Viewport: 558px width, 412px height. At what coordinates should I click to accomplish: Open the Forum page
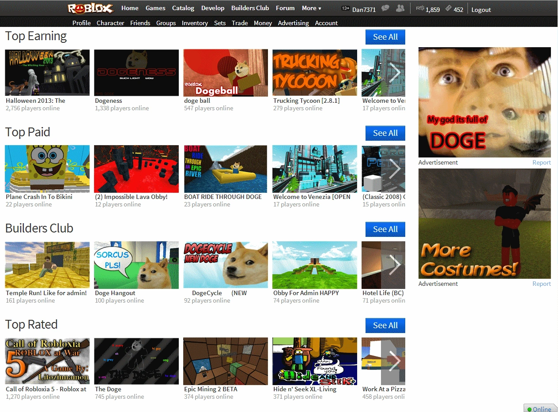tap(285, 8)
